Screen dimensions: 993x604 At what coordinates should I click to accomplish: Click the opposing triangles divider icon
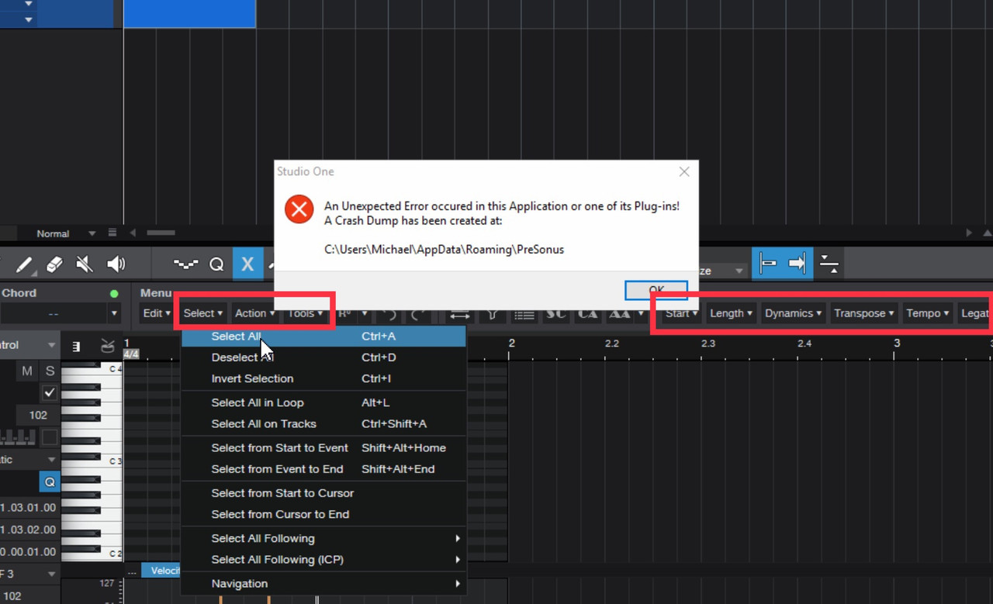tap(829, 264)
